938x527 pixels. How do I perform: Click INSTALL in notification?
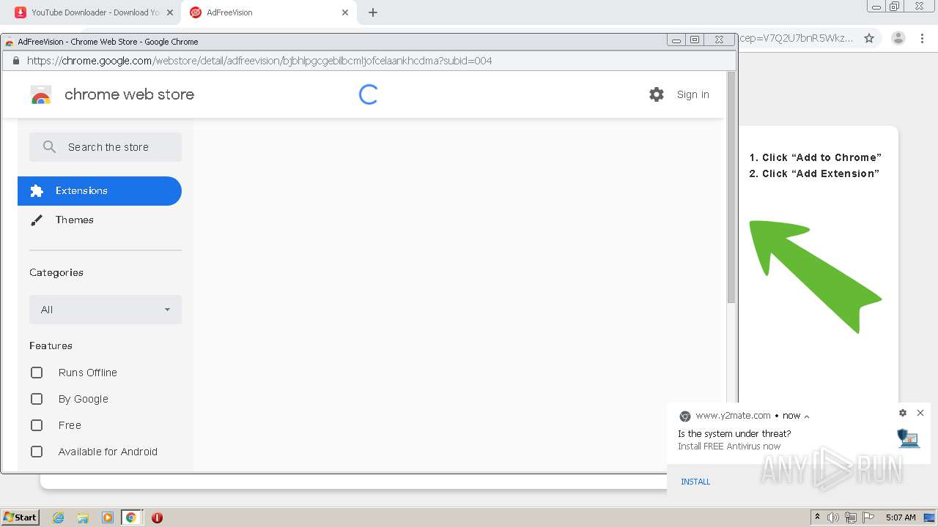click(x=695, y=482)
